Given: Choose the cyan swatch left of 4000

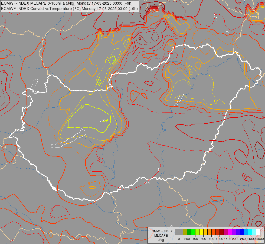Looking at the screenshot, I should pyautogui.click(x=250, y=232).
